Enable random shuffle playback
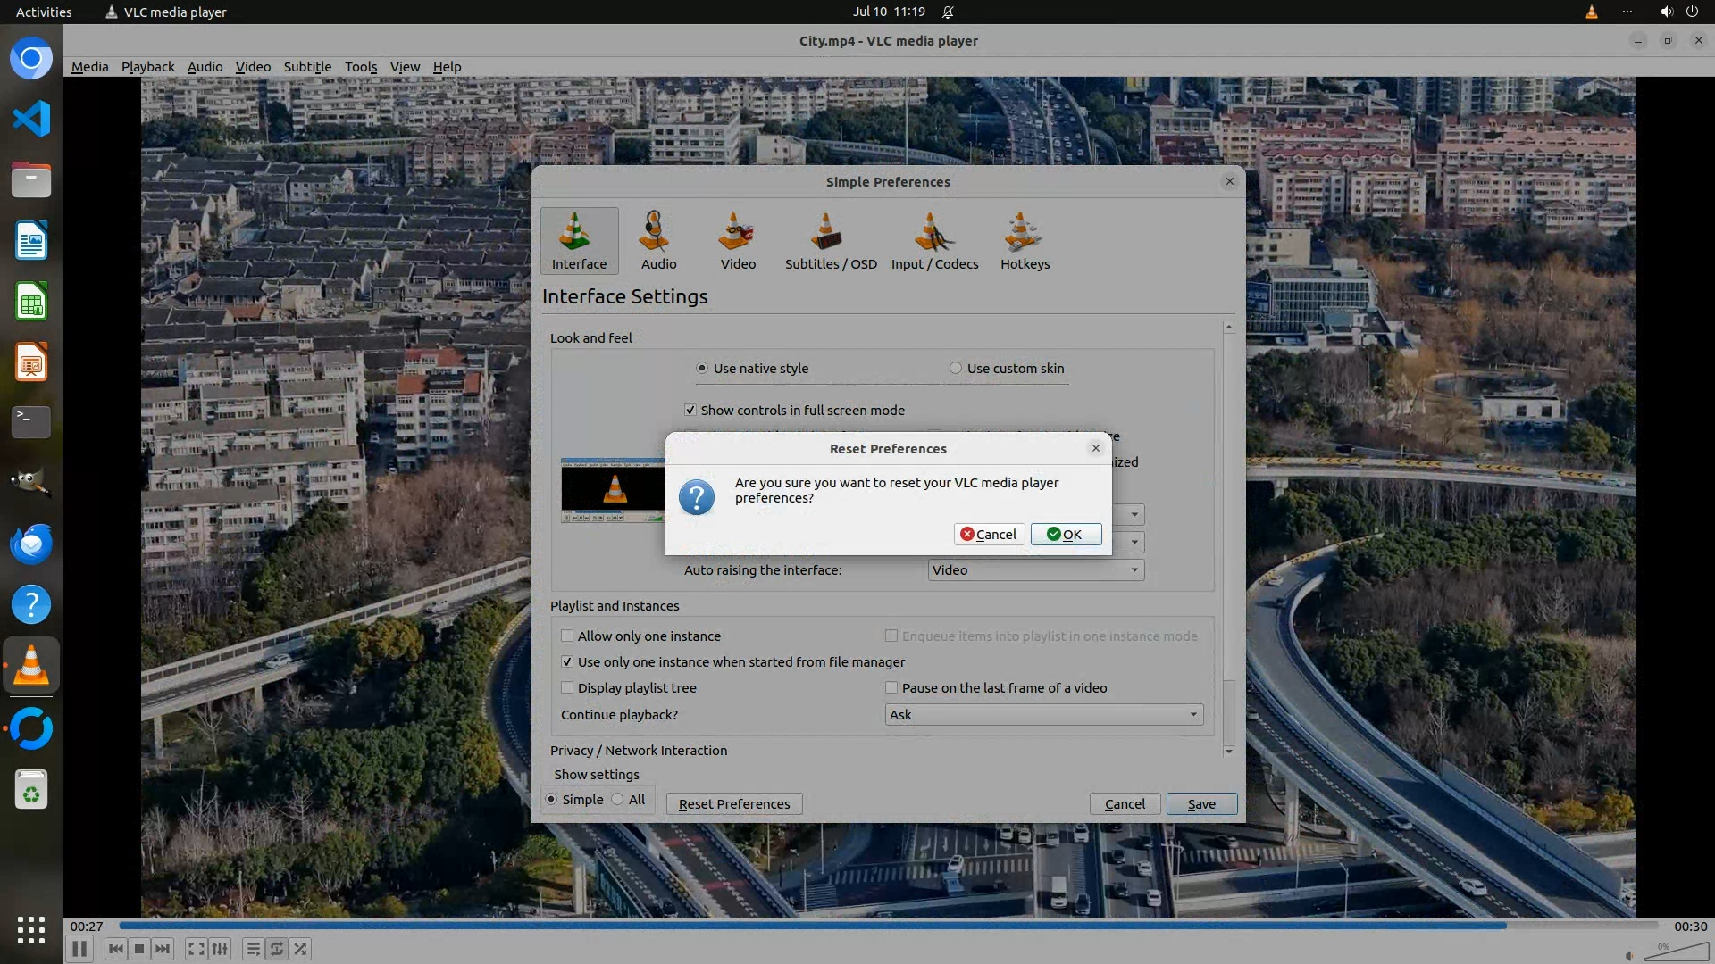 tap(301, 949)
